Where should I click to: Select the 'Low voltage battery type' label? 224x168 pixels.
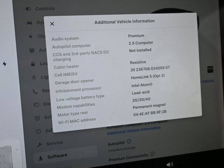click(x=80, y=98)
